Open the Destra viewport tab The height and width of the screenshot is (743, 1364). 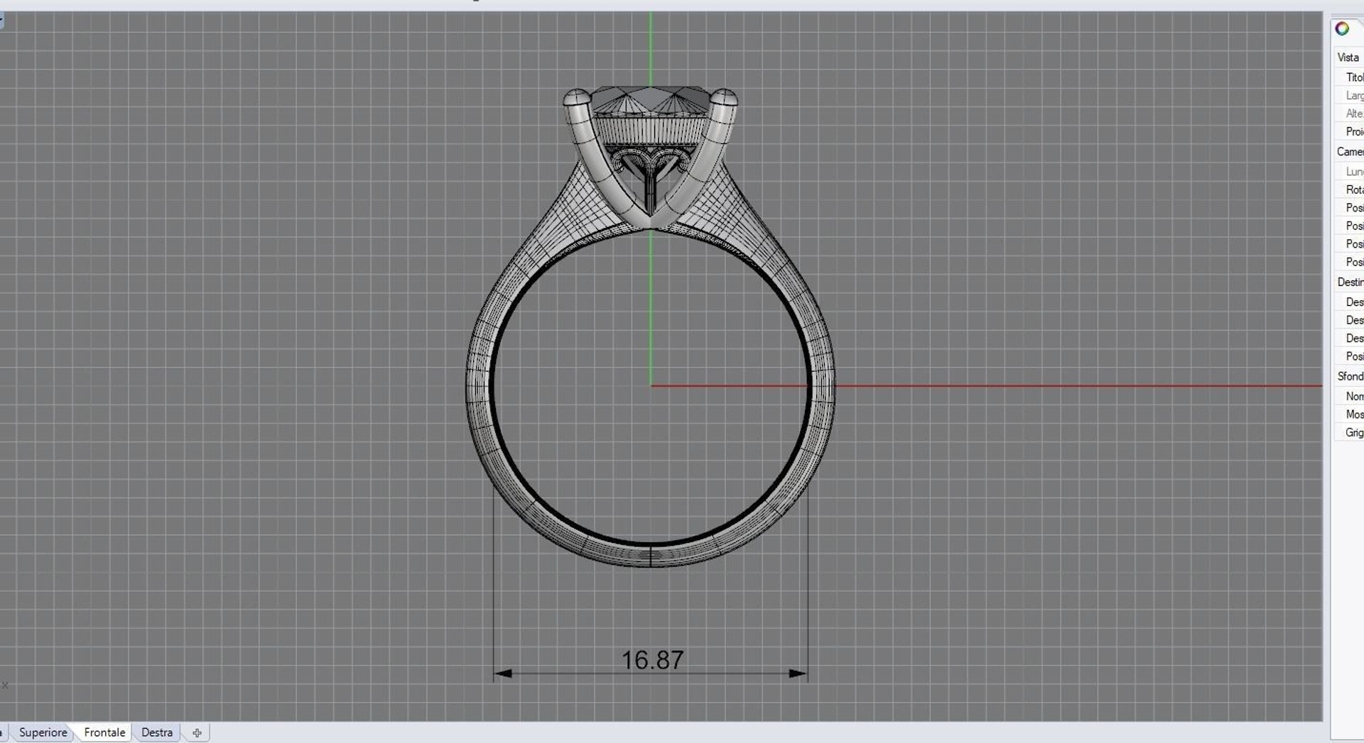(157, 732)
